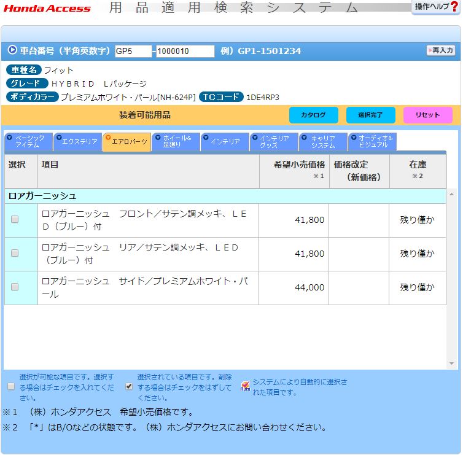The width and height of the screenshot is (463, 455).
Task: Click the unchecked legend checkbox
Action: coord(11,386)
